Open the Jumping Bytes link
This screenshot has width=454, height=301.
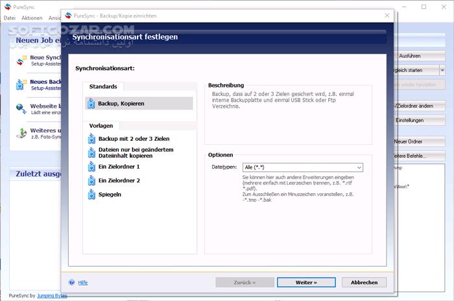52,296
